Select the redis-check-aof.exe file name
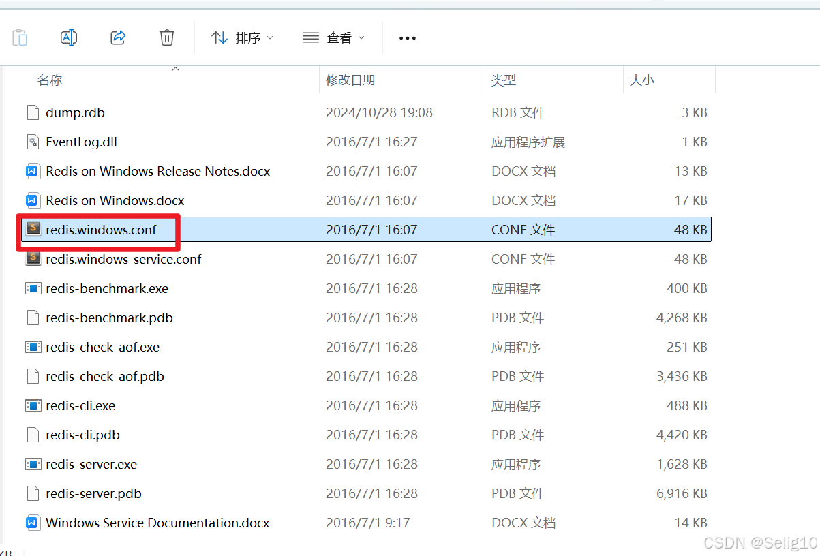The width and height of the screenshot is (820, 556). pyautogui.click(x=102, y=347)
